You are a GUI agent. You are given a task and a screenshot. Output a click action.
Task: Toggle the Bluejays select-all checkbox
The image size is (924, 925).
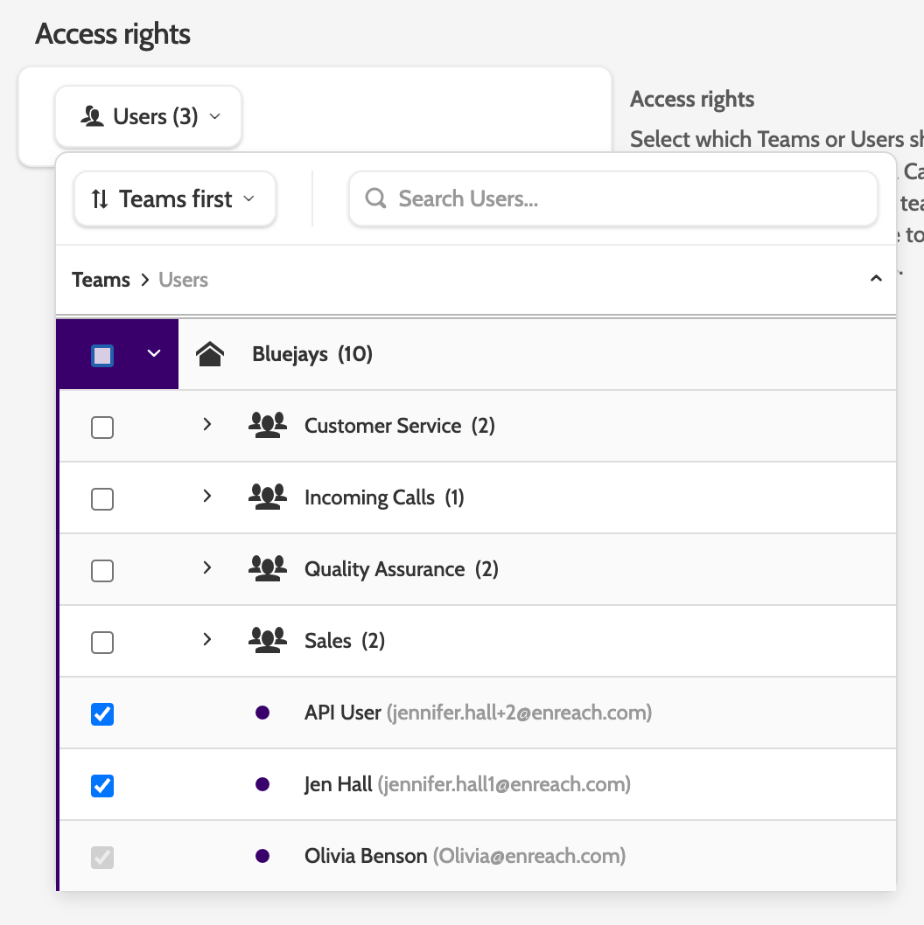click(x=102, y=355)
